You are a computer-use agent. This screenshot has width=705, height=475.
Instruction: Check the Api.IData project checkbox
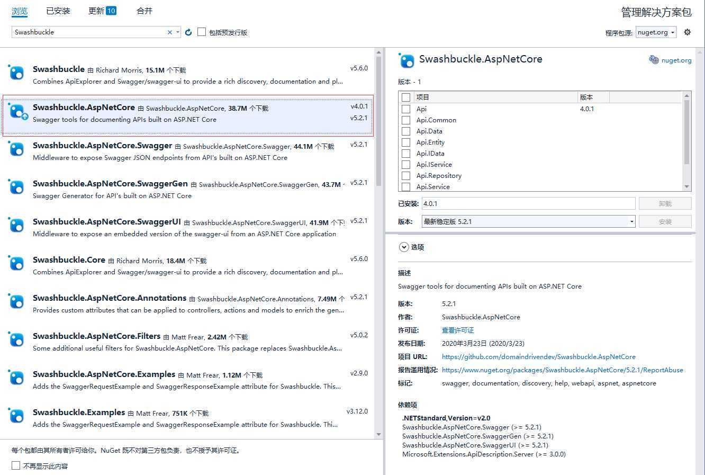tap(406, 153)
